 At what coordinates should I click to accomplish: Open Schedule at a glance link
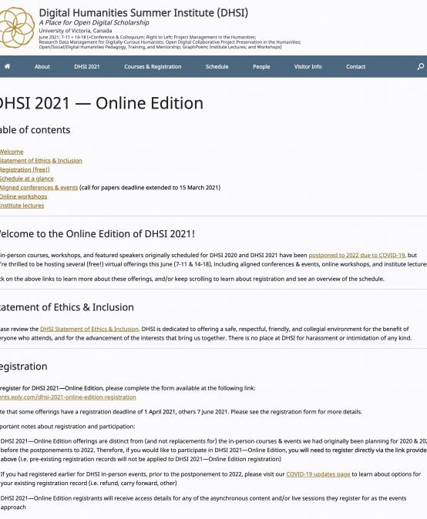tap(26, 179)
